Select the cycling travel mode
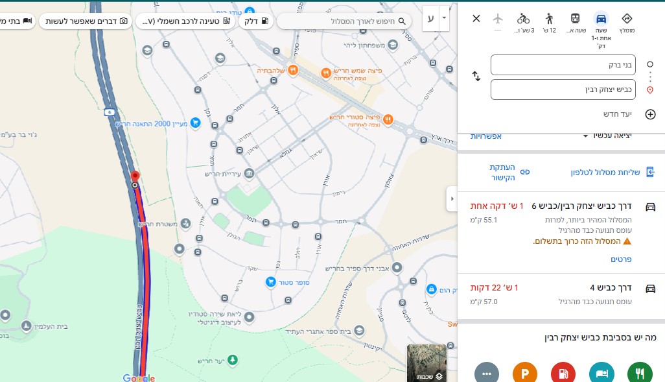Image resolution: width=665 pixels, height=382 pixels. click(523, 19)
